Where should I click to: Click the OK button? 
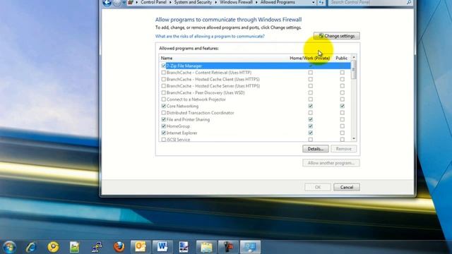[318, 187]
